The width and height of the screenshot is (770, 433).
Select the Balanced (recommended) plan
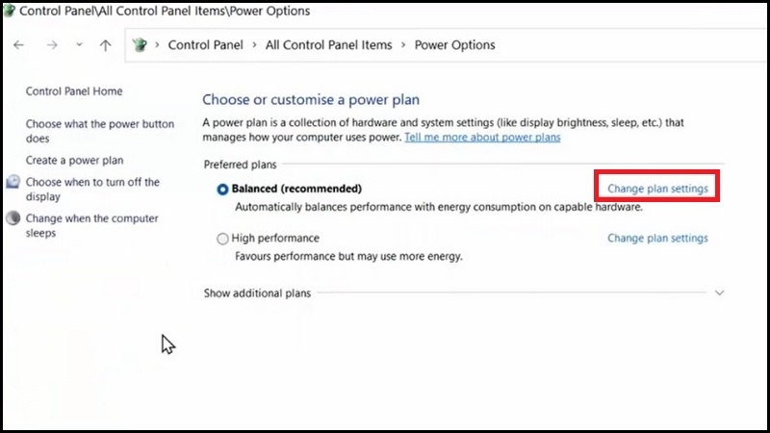pos(223,190)
